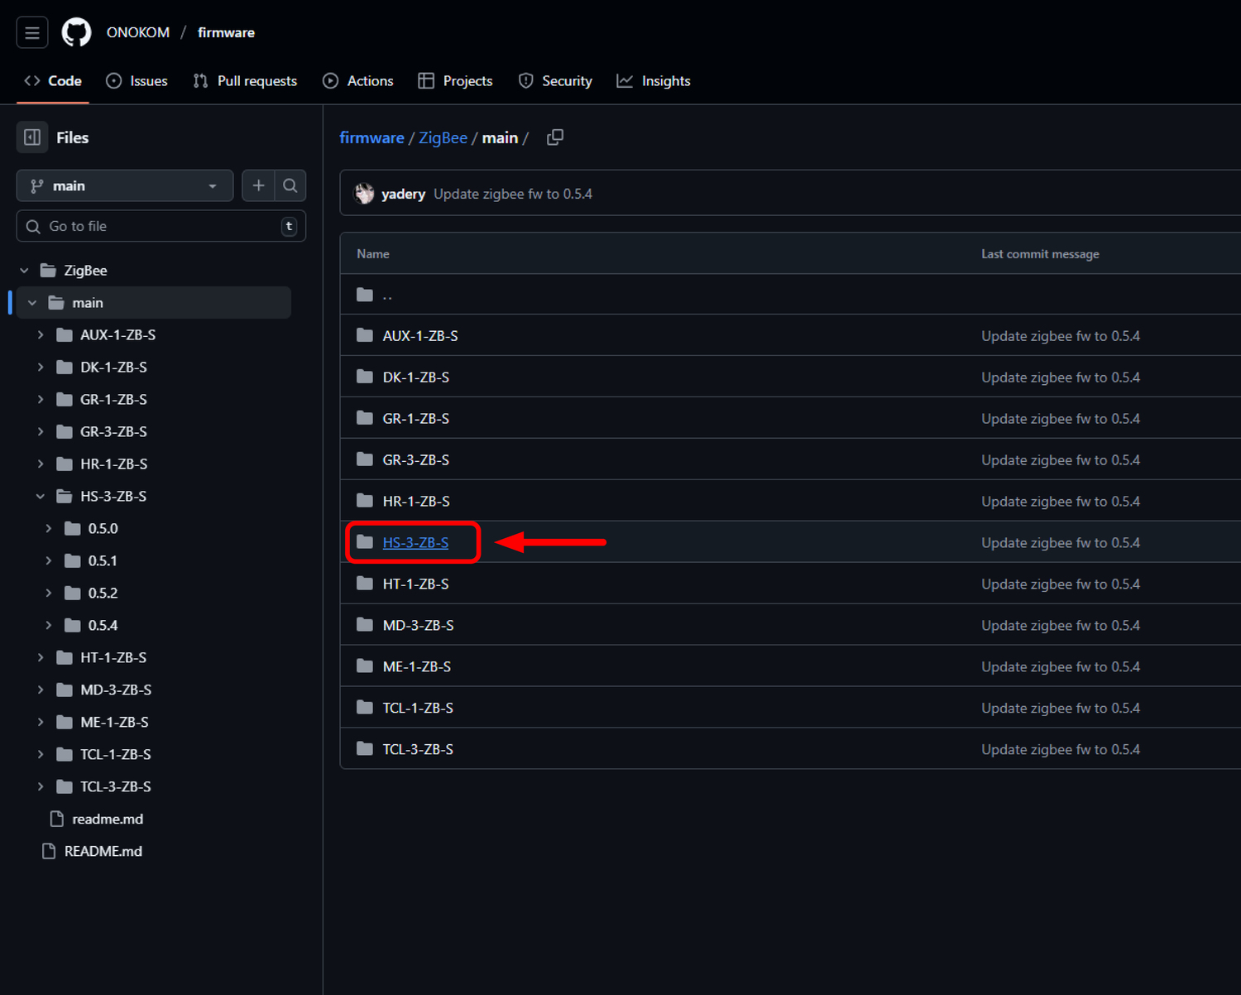Copy path using the copy icon
Image resolution: width=1241 pixels, height=995 pixels.
pos(555,137)
